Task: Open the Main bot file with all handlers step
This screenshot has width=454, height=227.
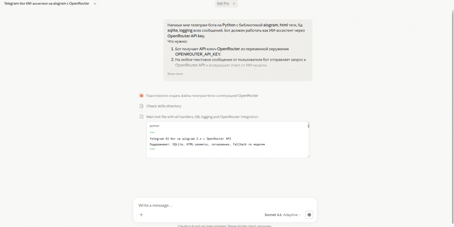Action: point(202,117)
